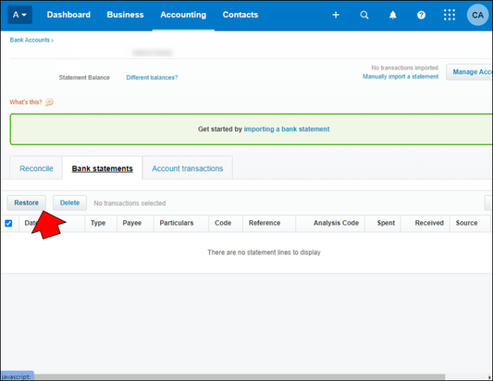Click the Restore button
493x381 pixels.
click(x=26, y=203)
